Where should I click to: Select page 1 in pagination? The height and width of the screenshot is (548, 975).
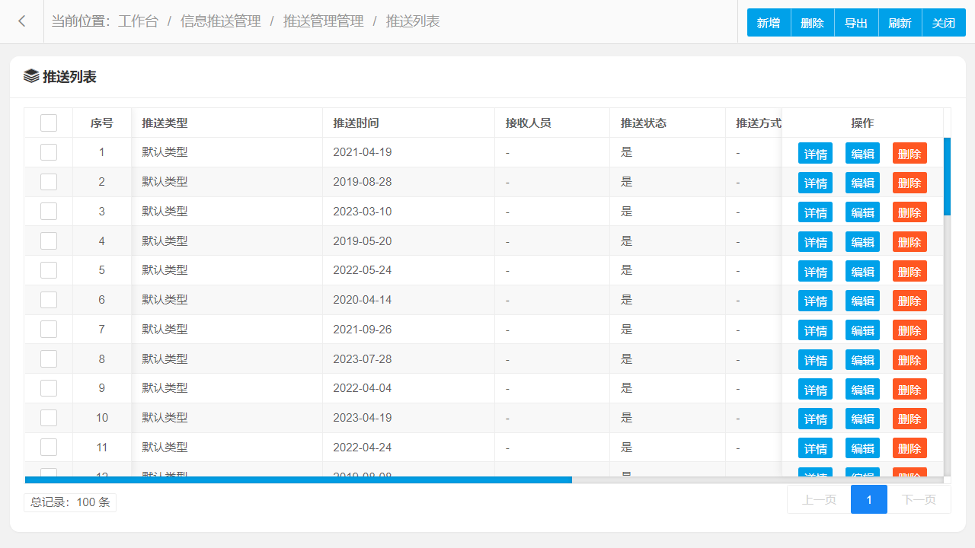point(869,499)
